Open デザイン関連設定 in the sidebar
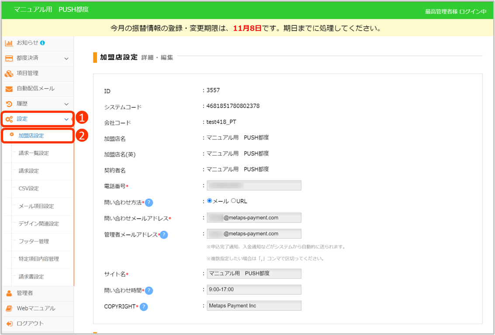Image resolution: width=495 pixels, height=335 pixels. (x=39, y=223)
